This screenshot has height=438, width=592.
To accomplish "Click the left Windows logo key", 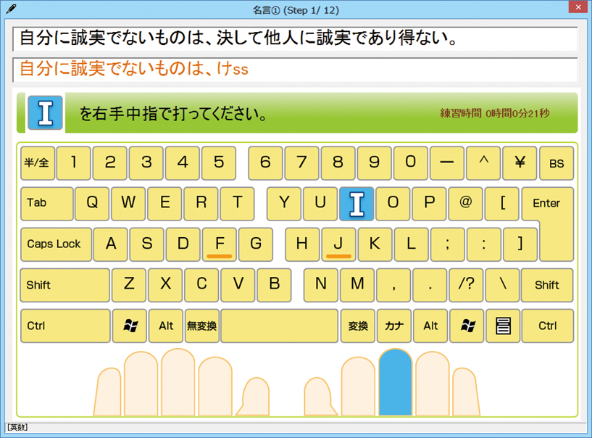I will (130, 326).
